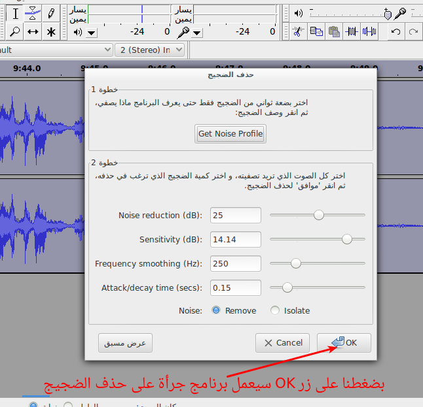Viewport: 423px width, 407px height.
Task: Click the dialog title حذف الضجيج
Action: [230, 75]
